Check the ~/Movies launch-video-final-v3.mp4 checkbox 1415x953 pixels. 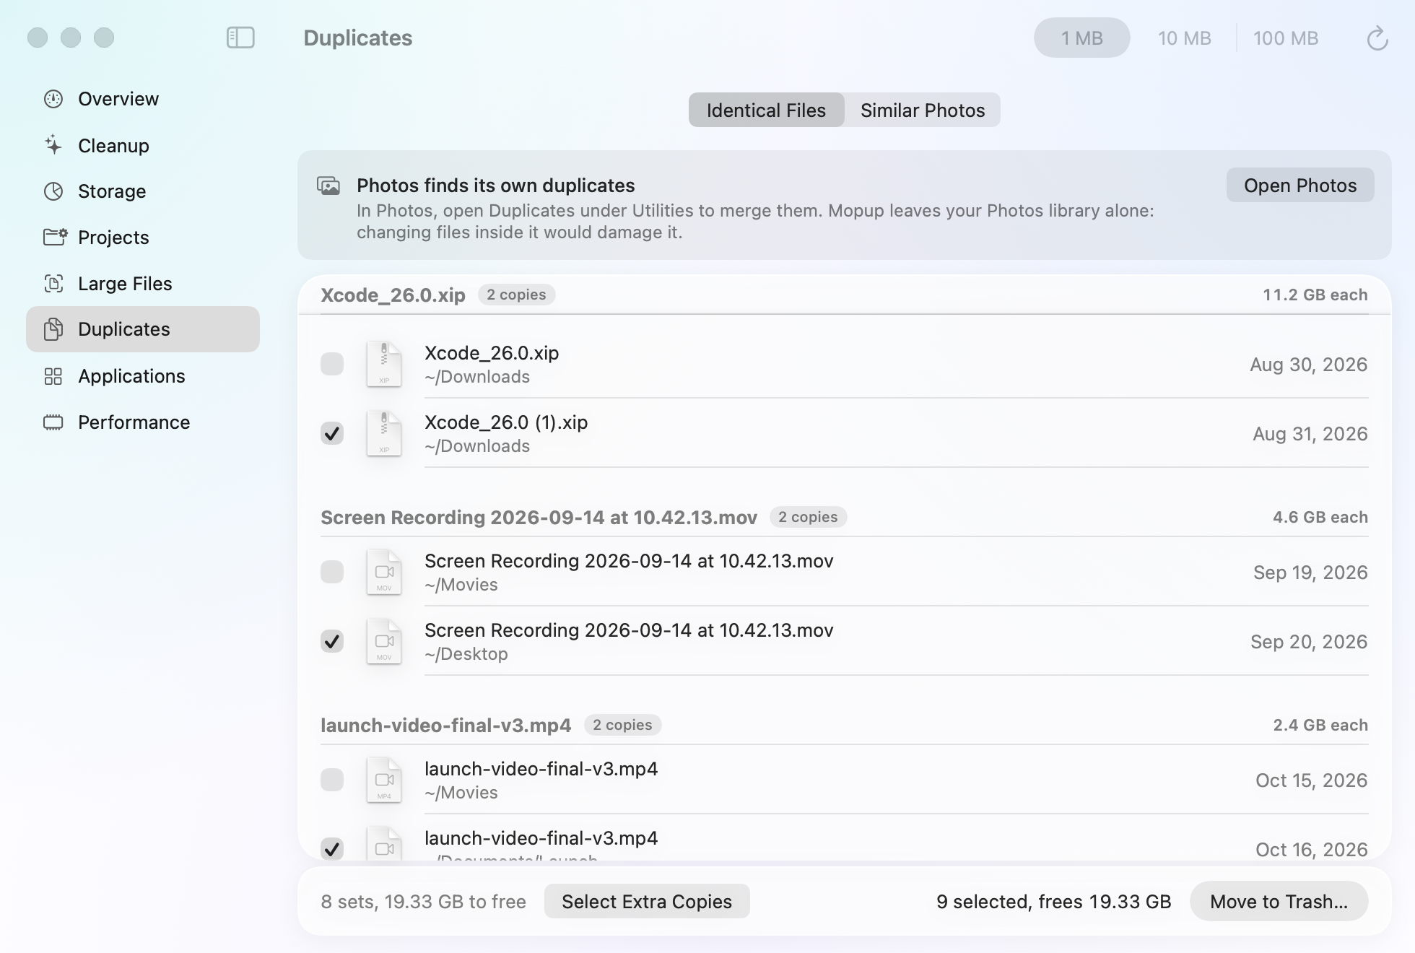click(x=332, y=780)
